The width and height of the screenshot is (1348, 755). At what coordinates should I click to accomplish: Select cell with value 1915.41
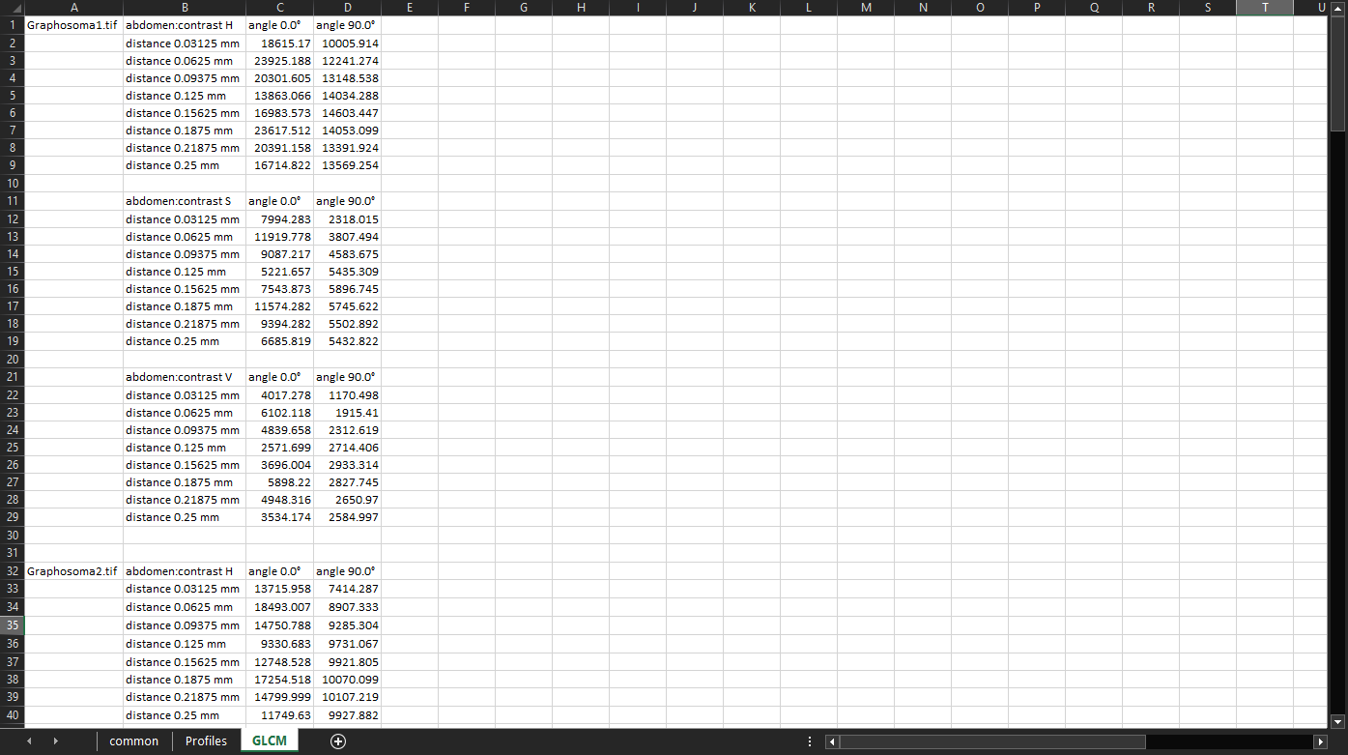point(347,413)
